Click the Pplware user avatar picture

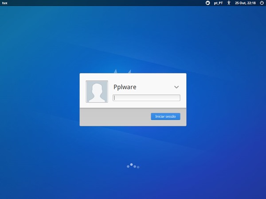click(x=97, y=92)
